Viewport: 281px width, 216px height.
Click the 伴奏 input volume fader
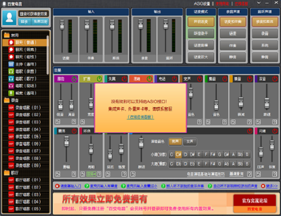[x=87, y=25]
